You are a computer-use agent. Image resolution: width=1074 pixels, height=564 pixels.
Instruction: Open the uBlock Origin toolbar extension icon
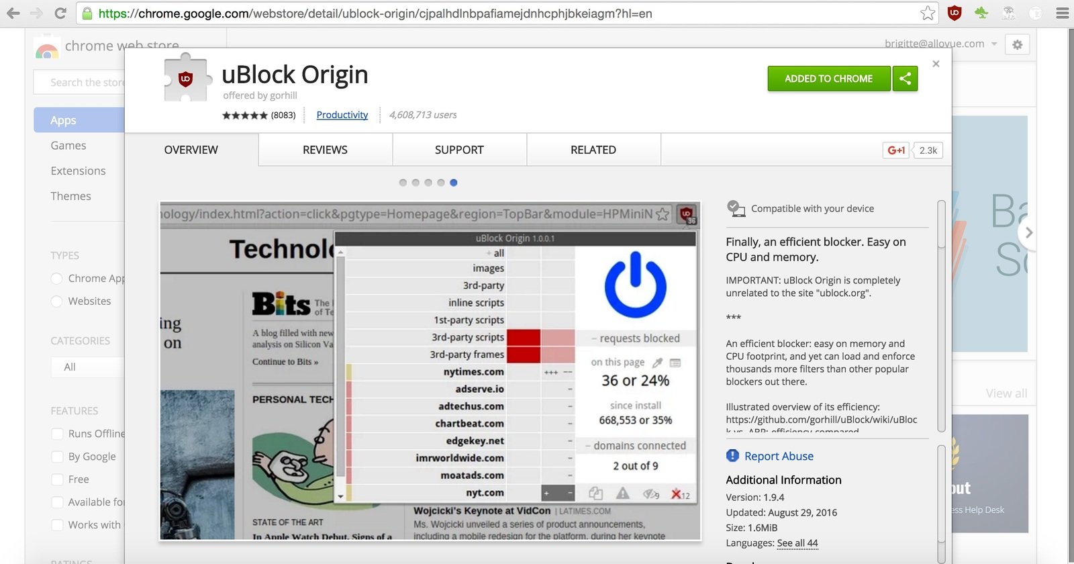click(955, 13)
